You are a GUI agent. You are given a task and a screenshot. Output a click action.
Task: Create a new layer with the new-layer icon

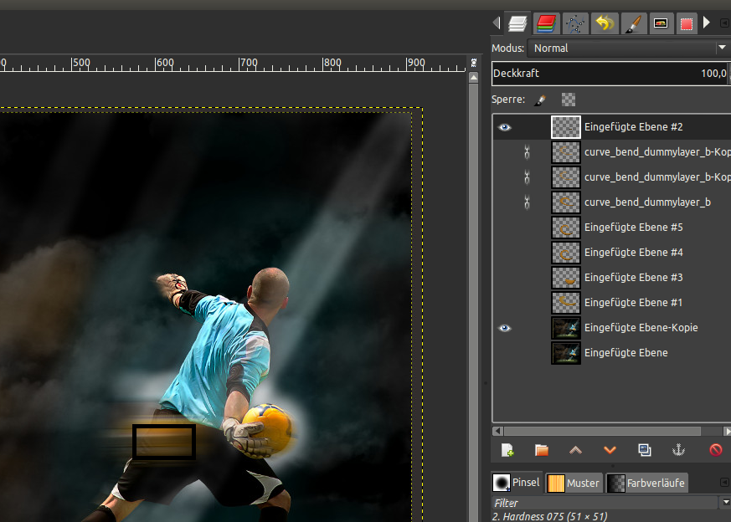(507, 450)
